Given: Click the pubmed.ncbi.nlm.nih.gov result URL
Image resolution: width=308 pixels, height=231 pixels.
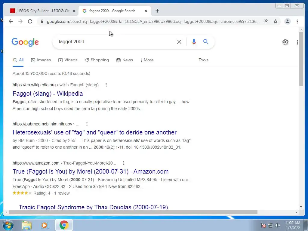Looking at the screenshot, I should [46, 124].
